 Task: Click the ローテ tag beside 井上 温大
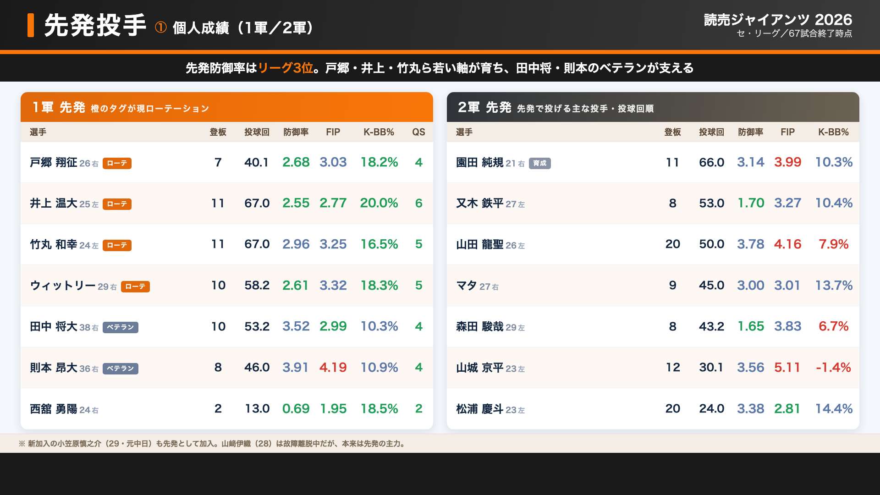pyautogui.click(x=117, y=204)
